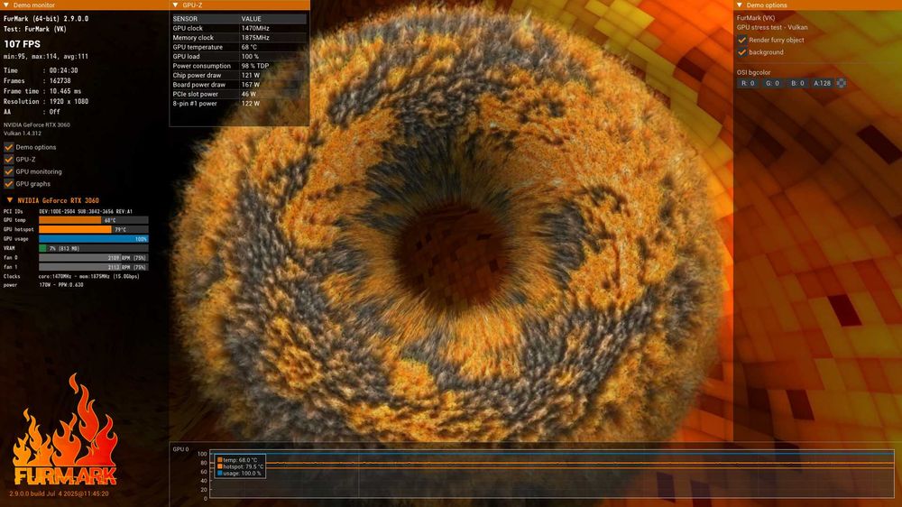Screen dimensions: 902x507
Task: Click the SENSOR column header in GPU-Z
Action: tap(206, 18)
